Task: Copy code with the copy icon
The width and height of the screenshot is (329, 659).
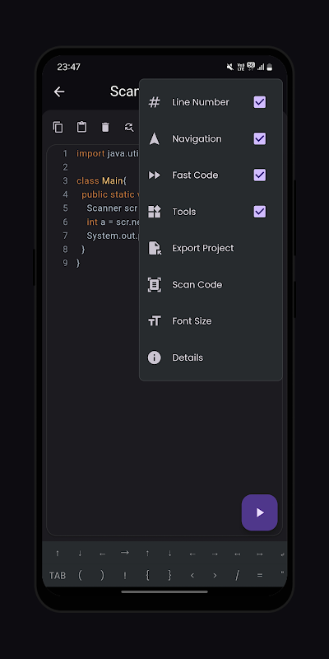Action: pos(58,127)
